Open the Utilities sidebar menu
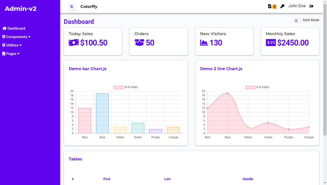 click(x=12, y=45)
